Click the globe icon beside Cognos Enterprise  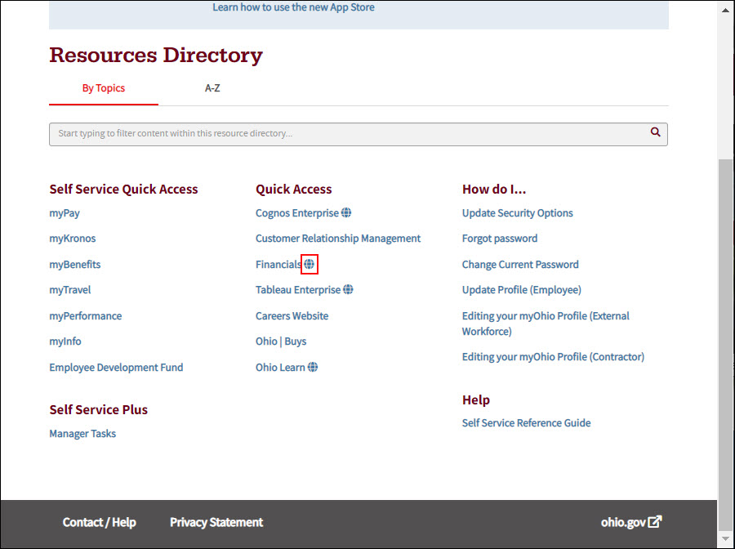pyautogui.click(x=348, y=212)
